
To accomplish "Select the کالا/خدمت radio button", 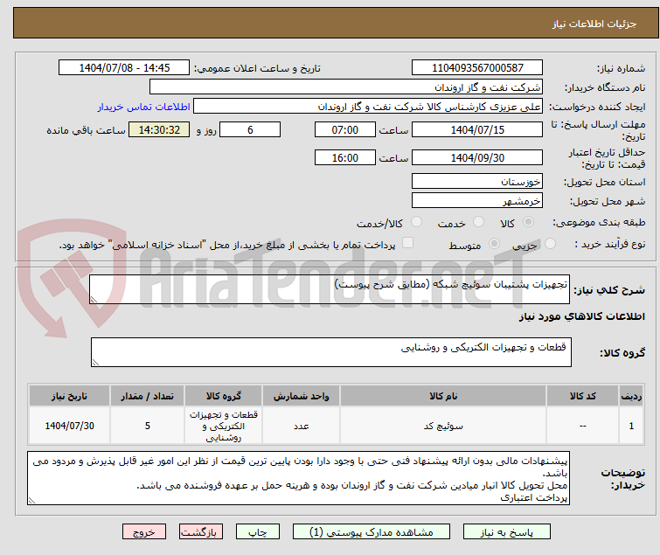I will (416, 222).
